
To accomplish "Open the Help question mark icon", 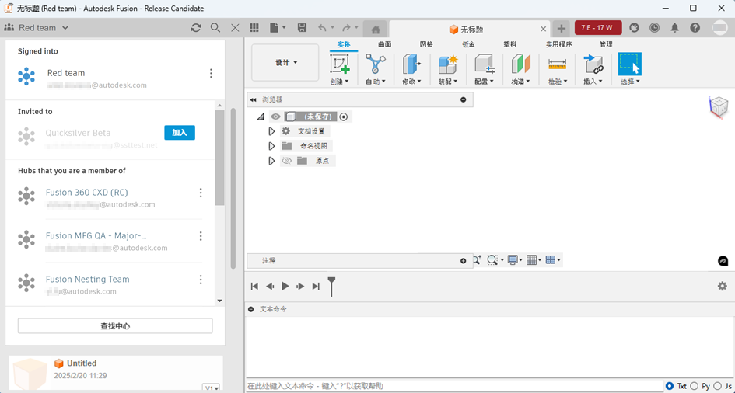I will click(695, 28).
